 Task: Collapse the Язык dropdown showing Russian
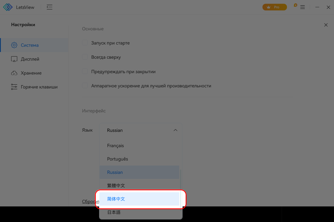coord(141,130)
